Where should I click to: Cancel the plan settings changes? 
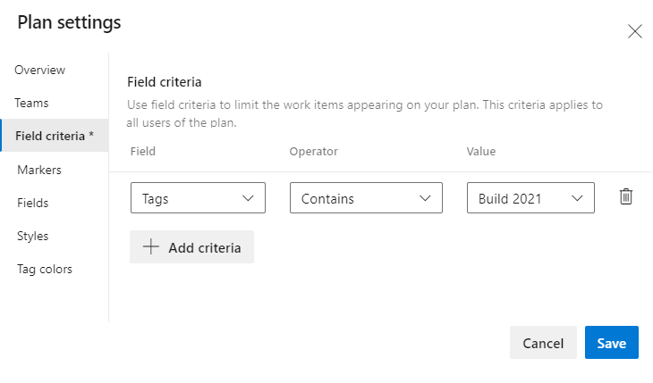pyautogui.click(x=543, y=343)
